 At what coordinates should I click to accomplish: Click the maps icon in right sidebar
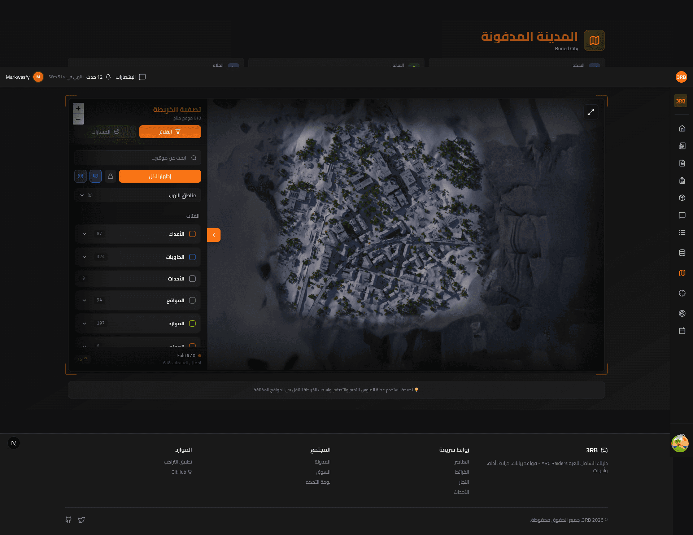coord(682,273)
